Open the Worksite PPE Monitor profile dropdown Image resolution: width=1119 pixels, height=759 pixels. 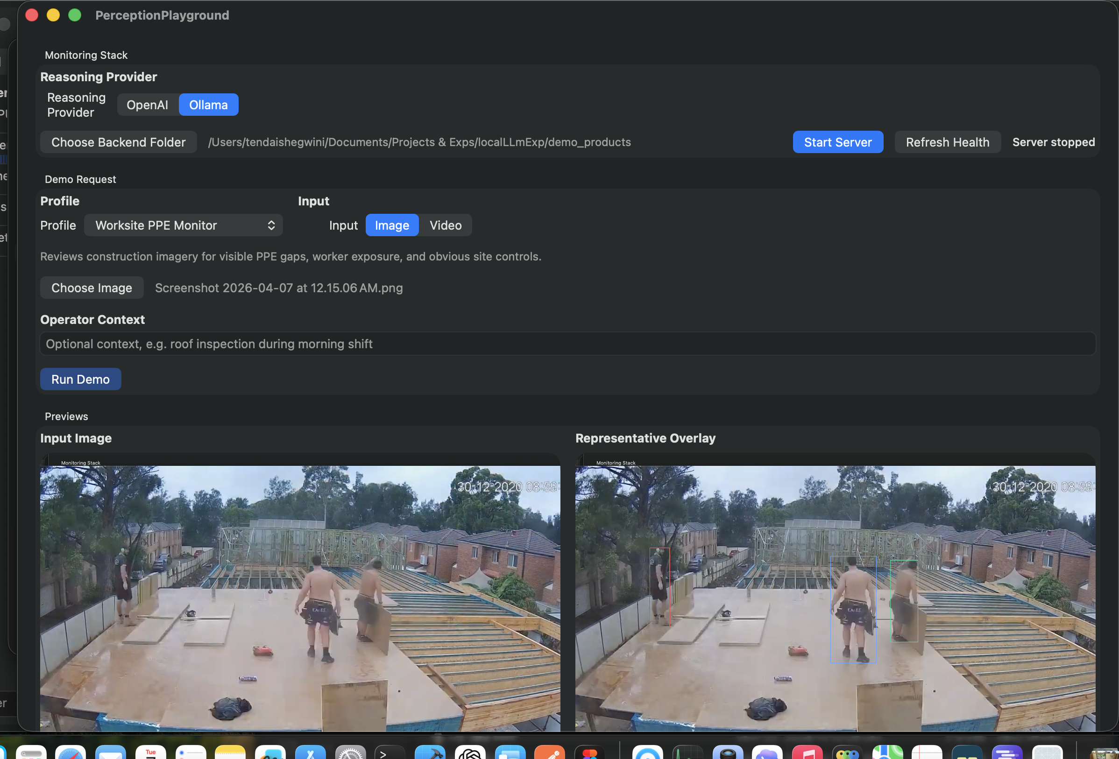click(183, 225)
